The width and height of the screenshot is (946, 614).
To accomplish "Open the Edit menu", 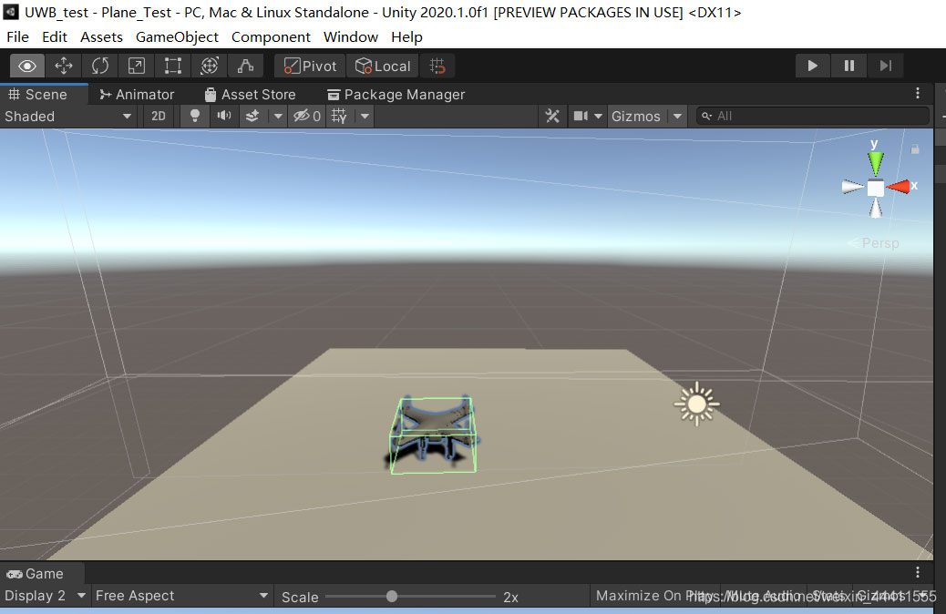I will click(55, 36).
